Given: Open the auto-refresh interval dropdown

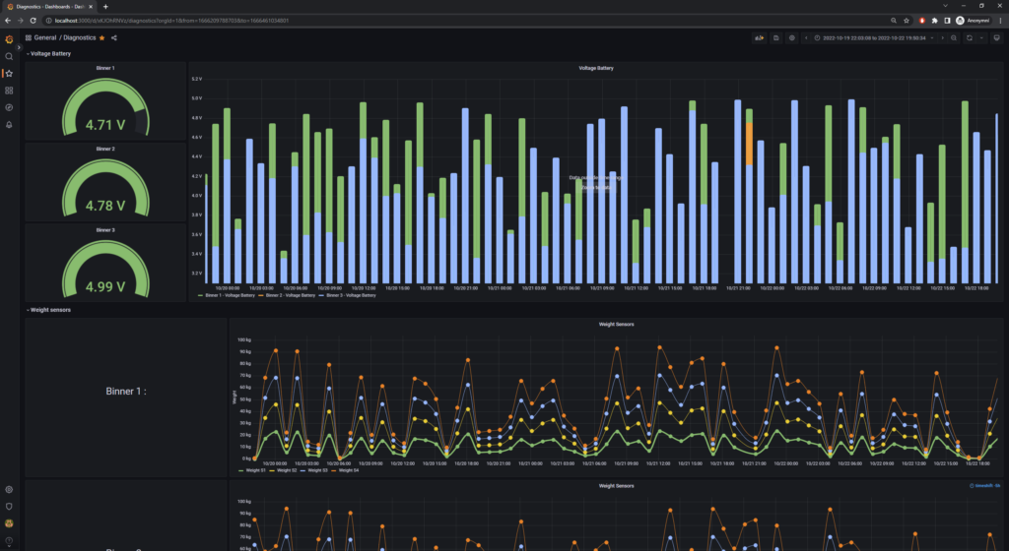Looking at the screenshot, I should pyautogui.click(x=981, y=38).
